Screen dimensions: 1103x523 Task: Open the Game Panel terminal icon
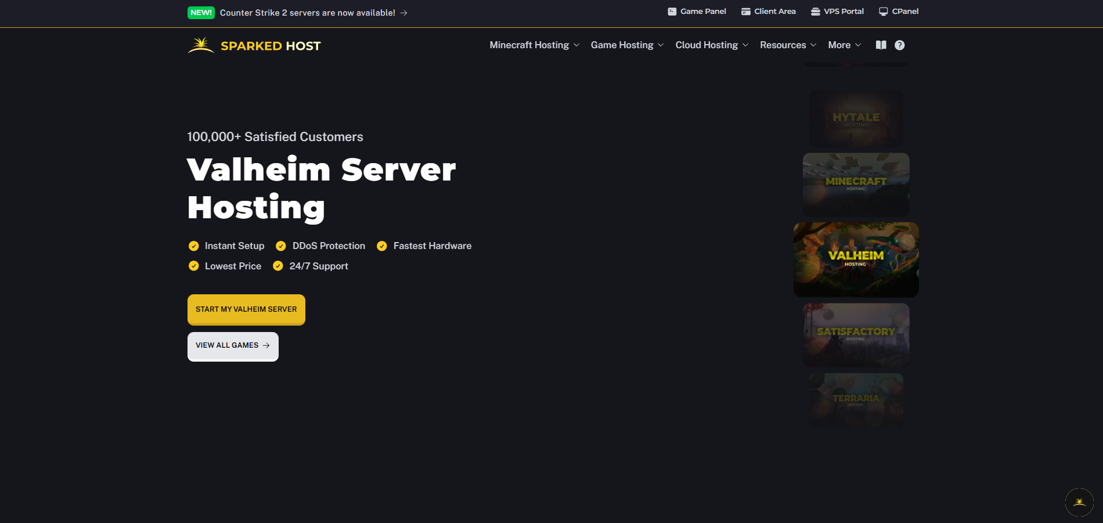tap(672, 12)
